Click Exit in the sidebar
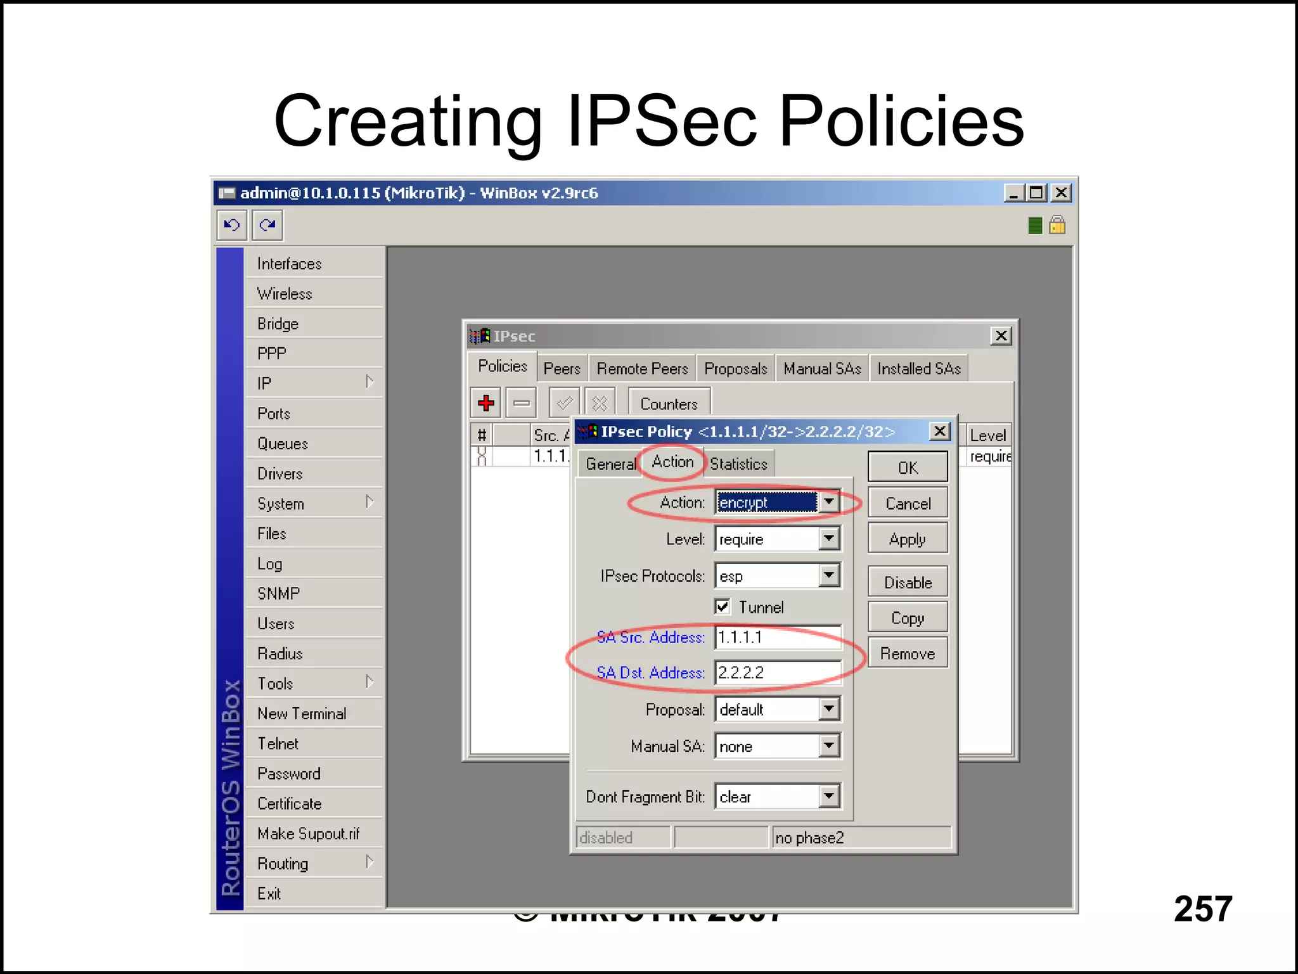 coord(314,894)
